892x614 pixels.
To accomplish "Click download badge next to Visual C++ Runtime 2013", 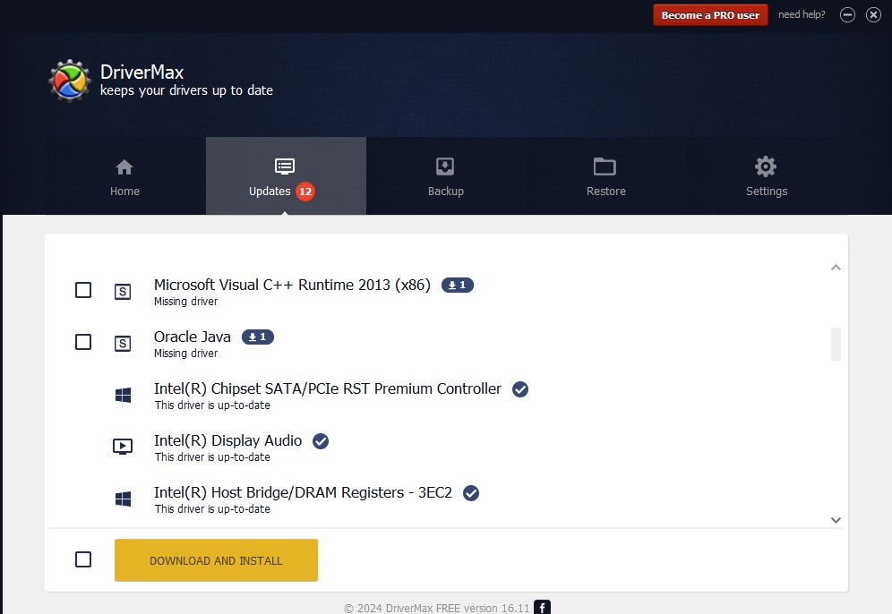I will (458, 285).
